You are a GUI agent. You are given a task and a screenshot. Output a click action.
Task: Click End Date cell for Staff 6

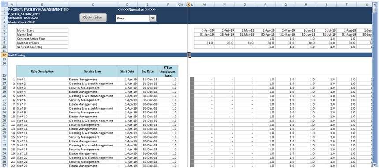(x=148, y=100)
